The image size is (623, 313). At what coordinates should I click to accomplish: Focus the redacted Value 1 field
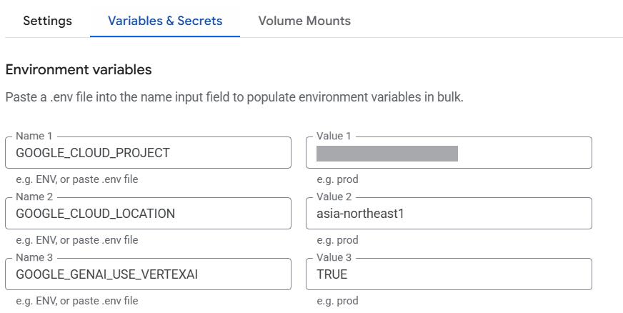[449, 153]
